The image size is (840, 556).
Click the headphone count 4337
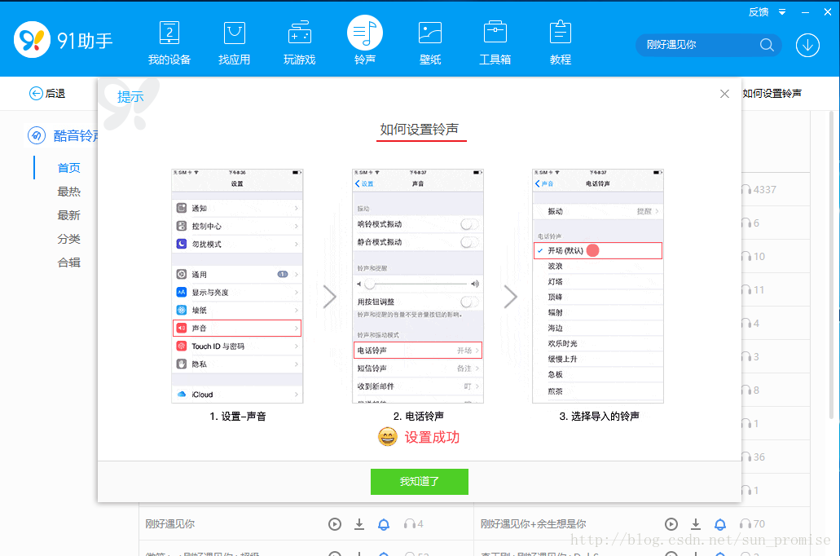point(759,189)
